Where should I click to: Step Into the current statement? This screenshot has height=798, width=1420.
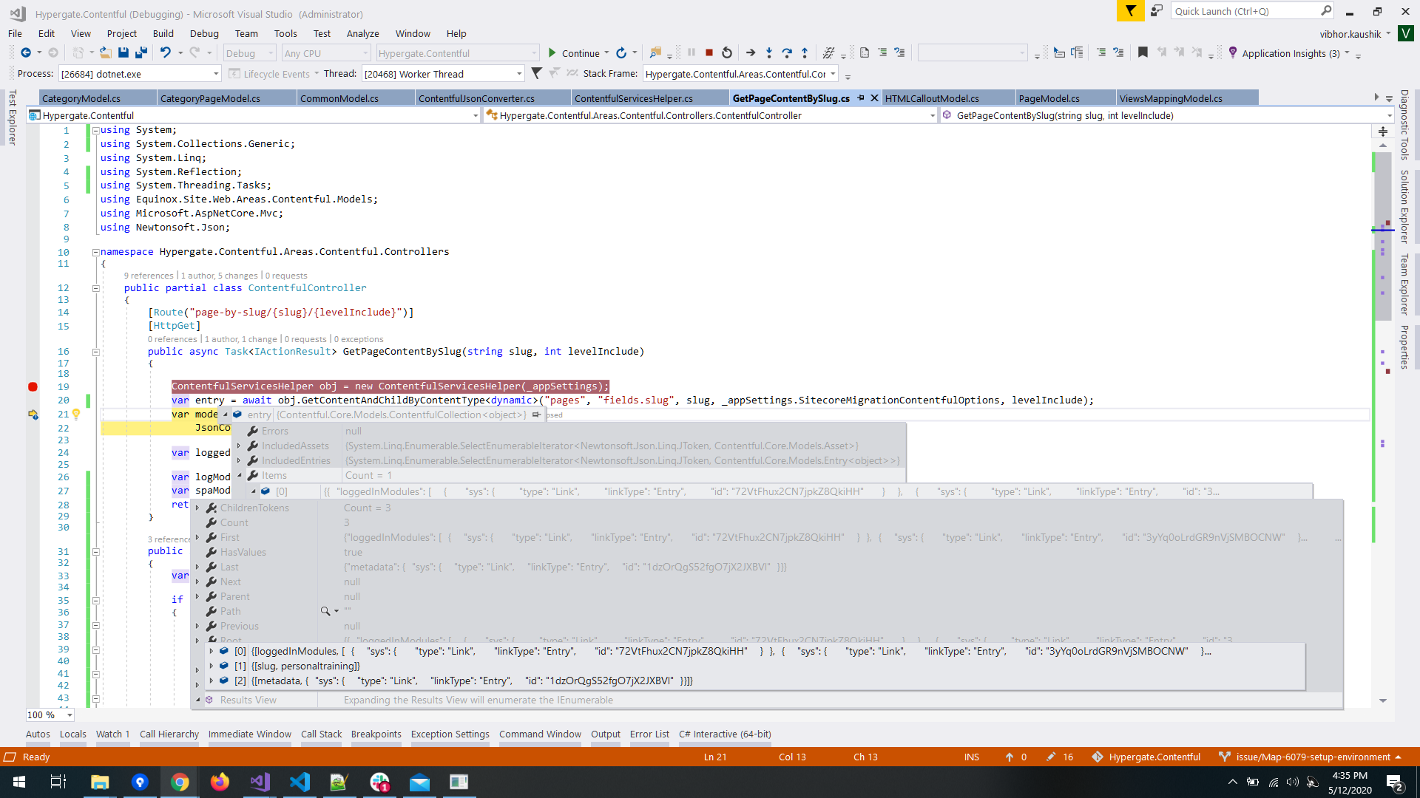click(769, 52)
